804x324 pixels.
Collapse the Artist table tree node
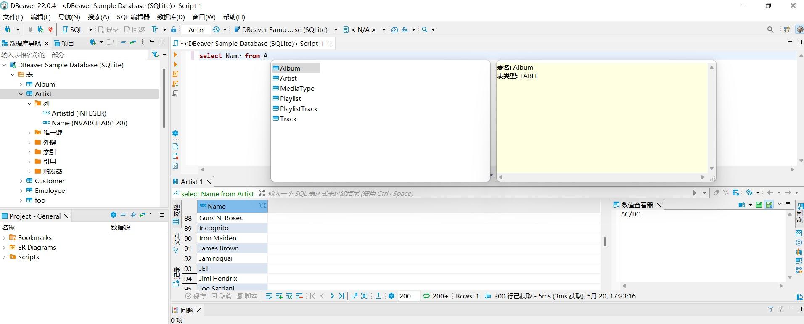21,94
